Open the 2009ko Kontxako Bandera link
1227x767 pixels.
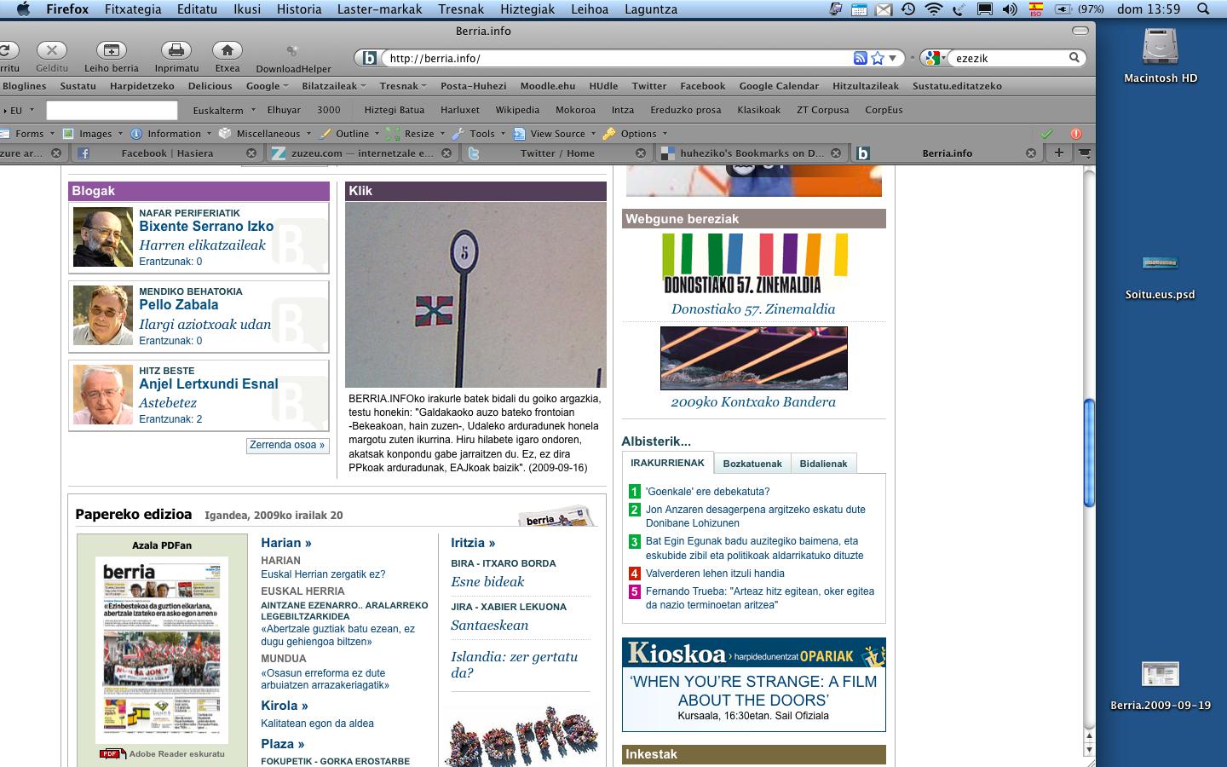click(x=753, y=402)
